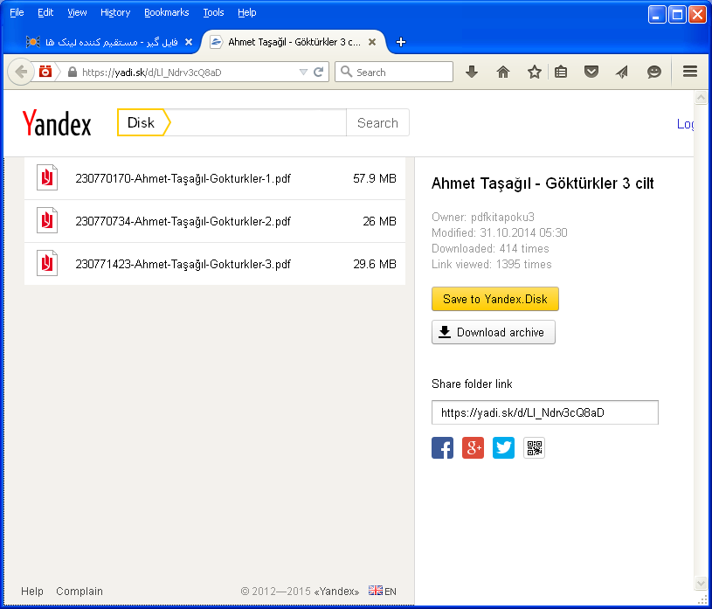Open a new tab with plus button
Viewport: 712px width, 609px height.
click(x=400, y=42)
